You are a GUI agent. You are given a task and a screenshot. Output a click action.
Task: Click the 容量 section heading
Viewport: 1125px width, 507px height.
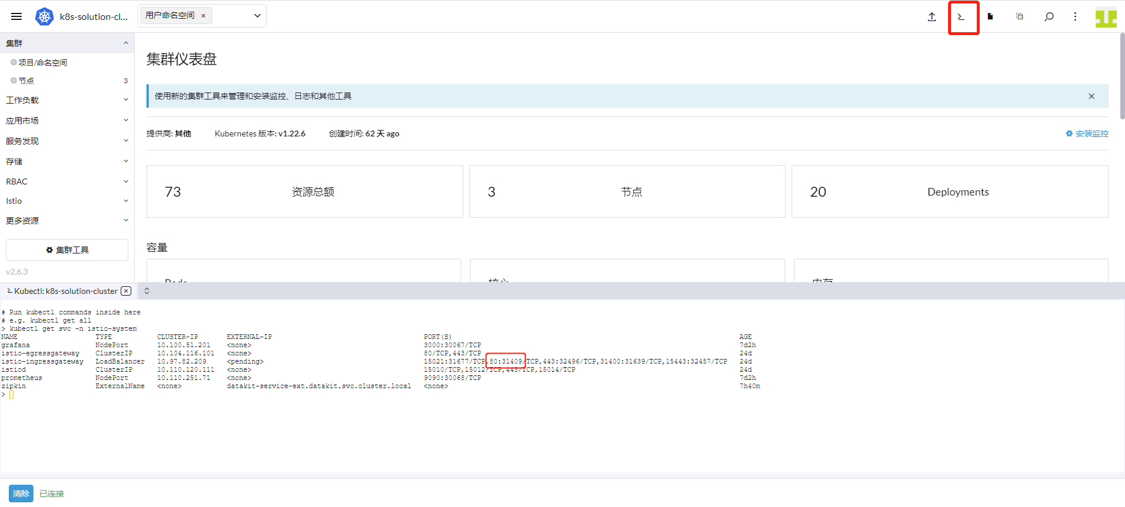[157, 248]
